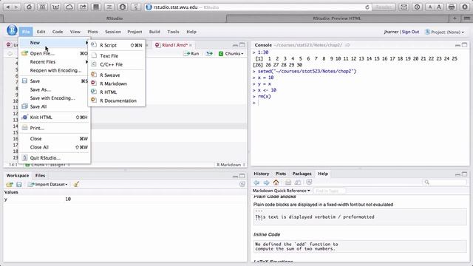Create a new R Sweave document

pyautogui.click(x=117, y=75)
